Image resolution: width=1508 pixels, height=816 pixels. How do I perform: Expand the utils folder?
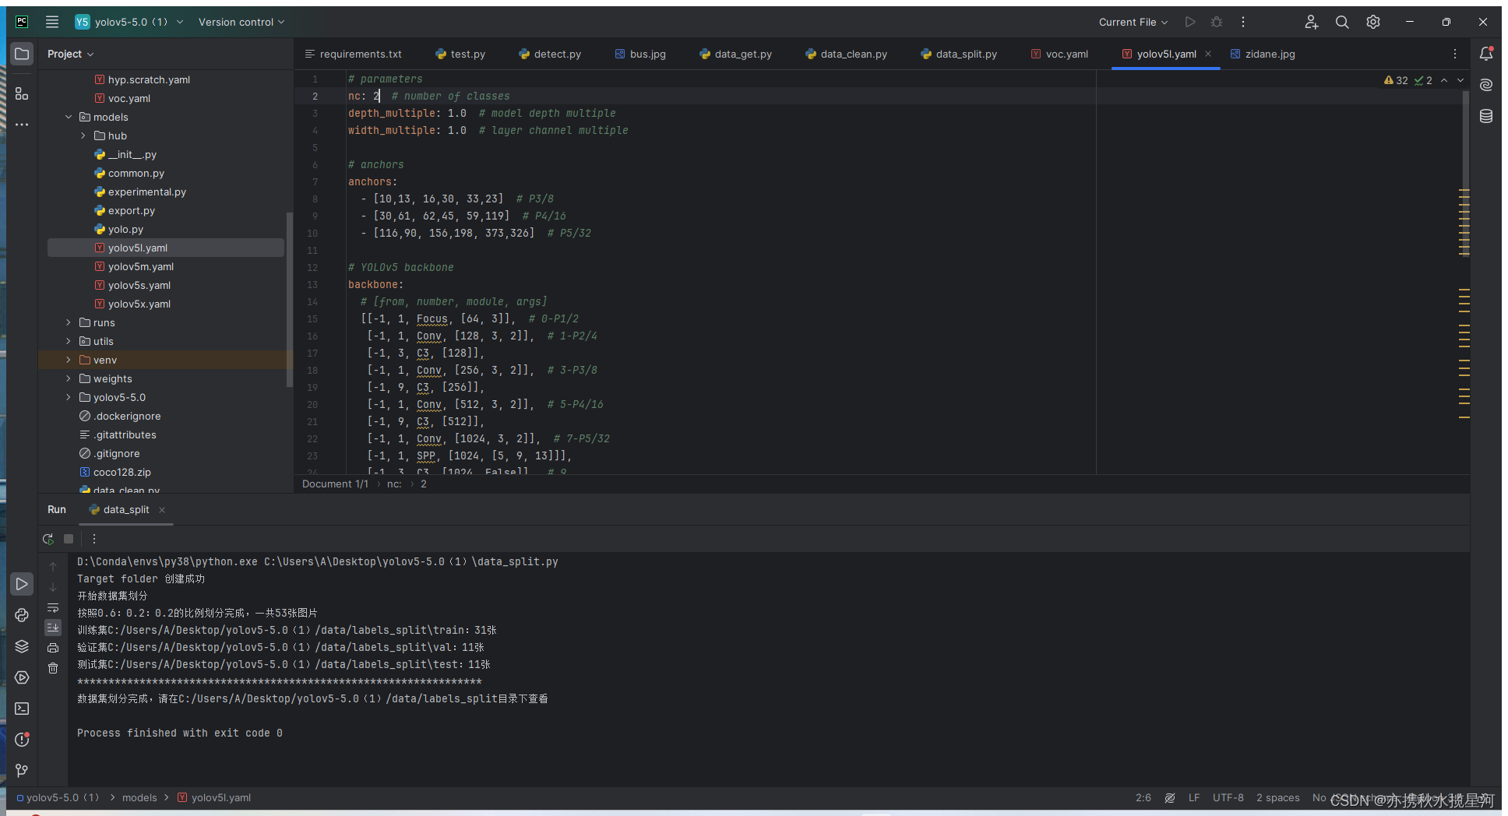click(x=69, y=341)
